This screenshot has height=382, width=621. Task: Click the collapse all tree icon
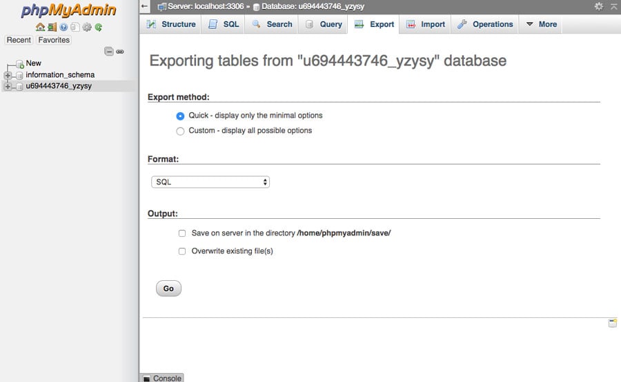[109, 52]
